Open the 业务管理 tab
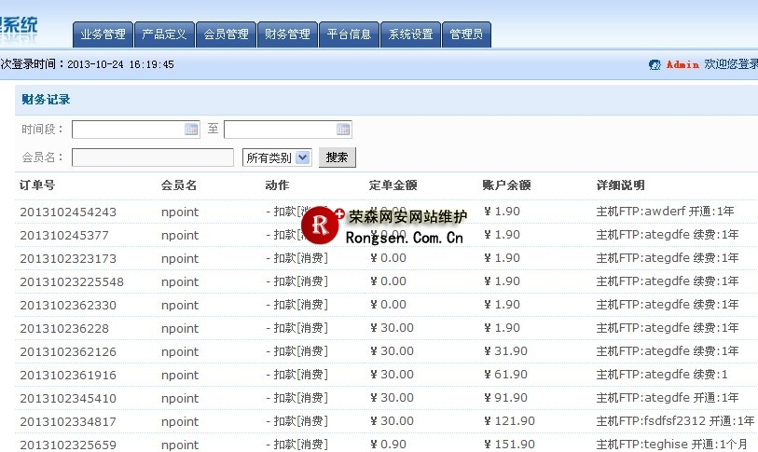Viewport: 758px width, 452px height. pos(103,34)
